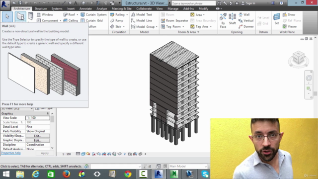The width and height of the screenshot is (318, 179).
Task: Pick the Dormer opening tool
Action: pos(246,26)
